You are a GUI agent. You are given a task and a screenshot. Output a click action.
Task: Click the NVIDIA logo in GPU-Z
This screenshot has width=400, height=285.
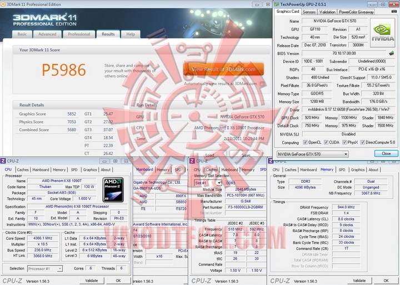[382, 33]
